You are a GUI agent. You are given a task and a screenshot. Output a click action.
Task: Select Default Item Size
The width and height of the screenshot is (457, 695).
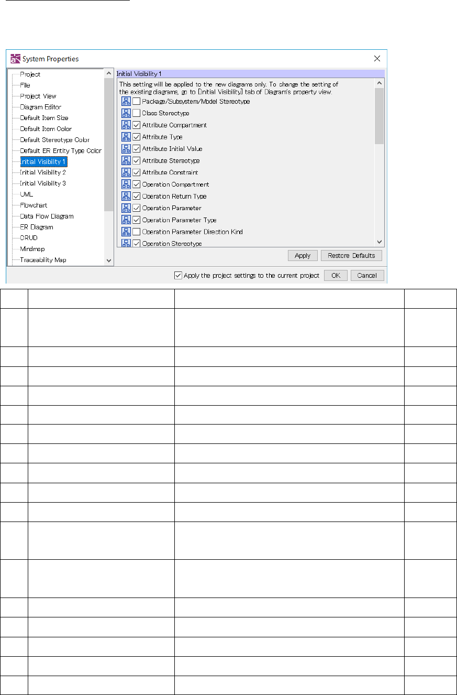(x=44, y=118)
